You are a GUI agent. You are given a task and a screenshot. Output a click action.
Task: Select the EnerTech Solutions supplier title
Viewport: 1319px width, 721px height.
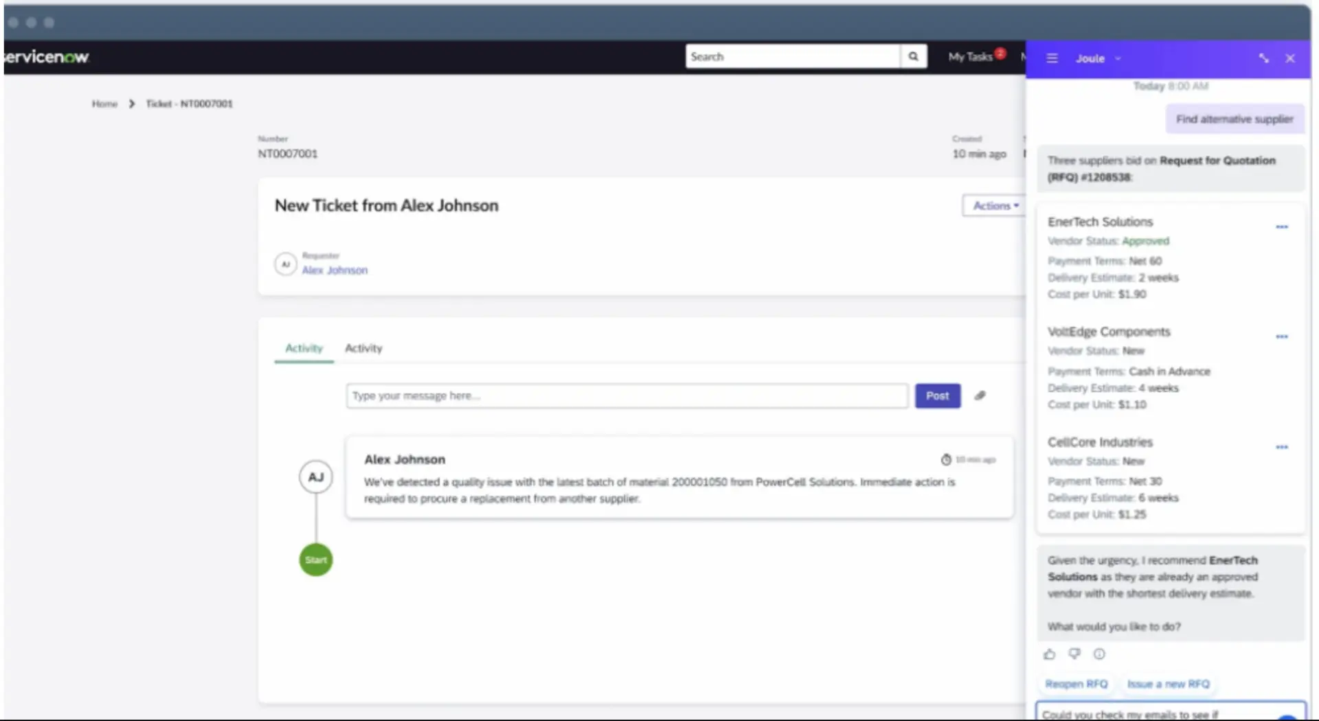click(x=1100, y=222)
